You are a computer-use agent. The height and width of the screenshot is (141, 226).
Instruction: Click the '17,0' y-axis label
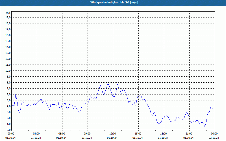click(x=8, y=29)
